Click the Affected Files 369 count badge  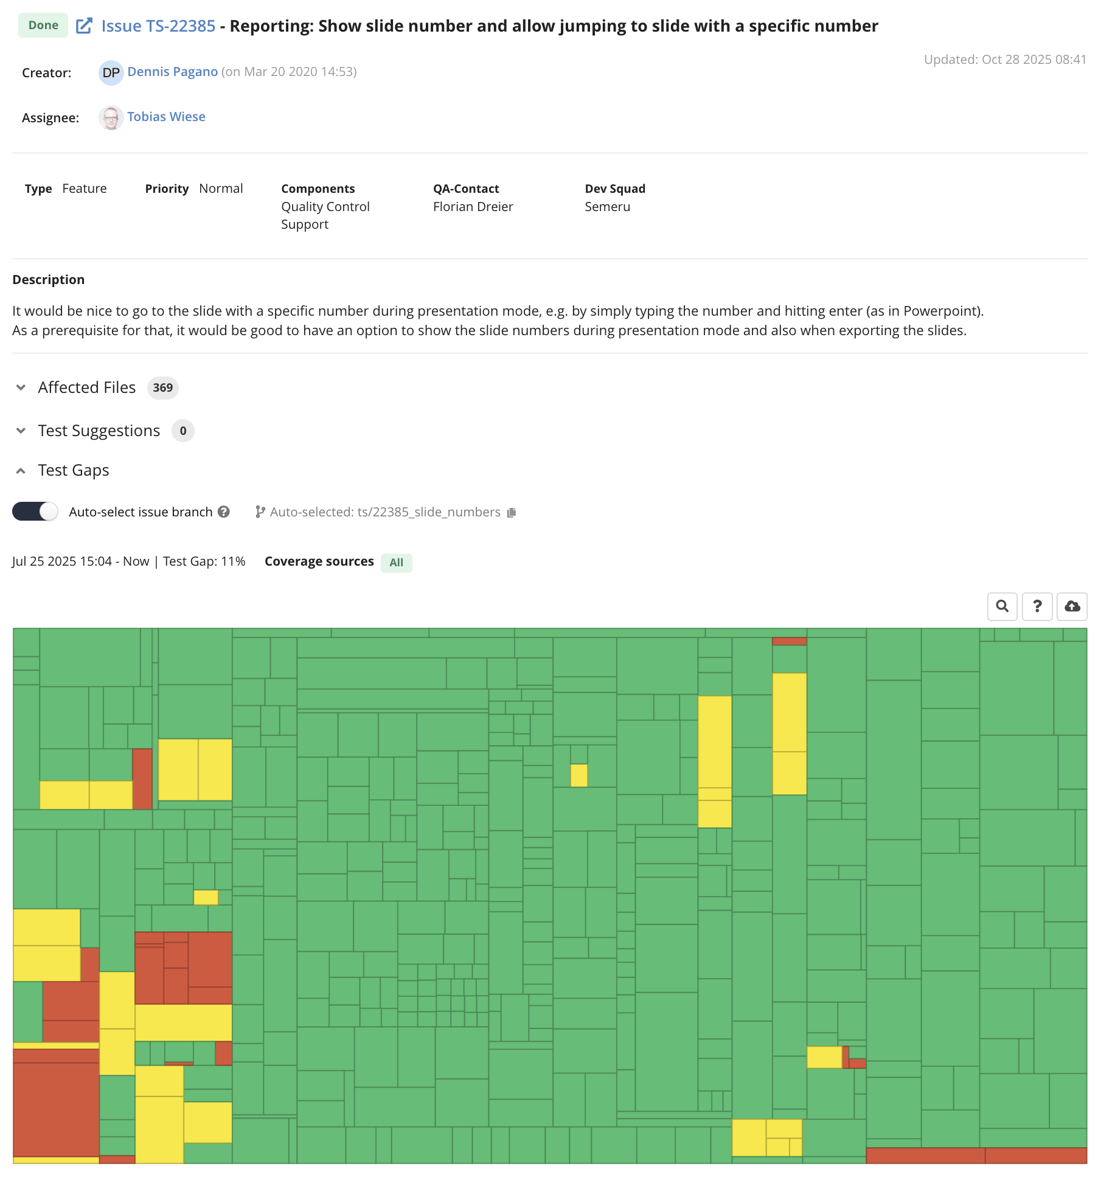[162, 387]
